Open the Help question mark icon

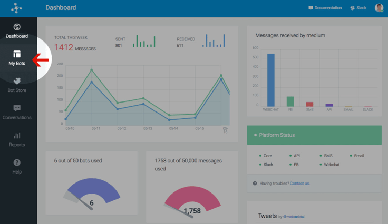click(x=17, y=162)
